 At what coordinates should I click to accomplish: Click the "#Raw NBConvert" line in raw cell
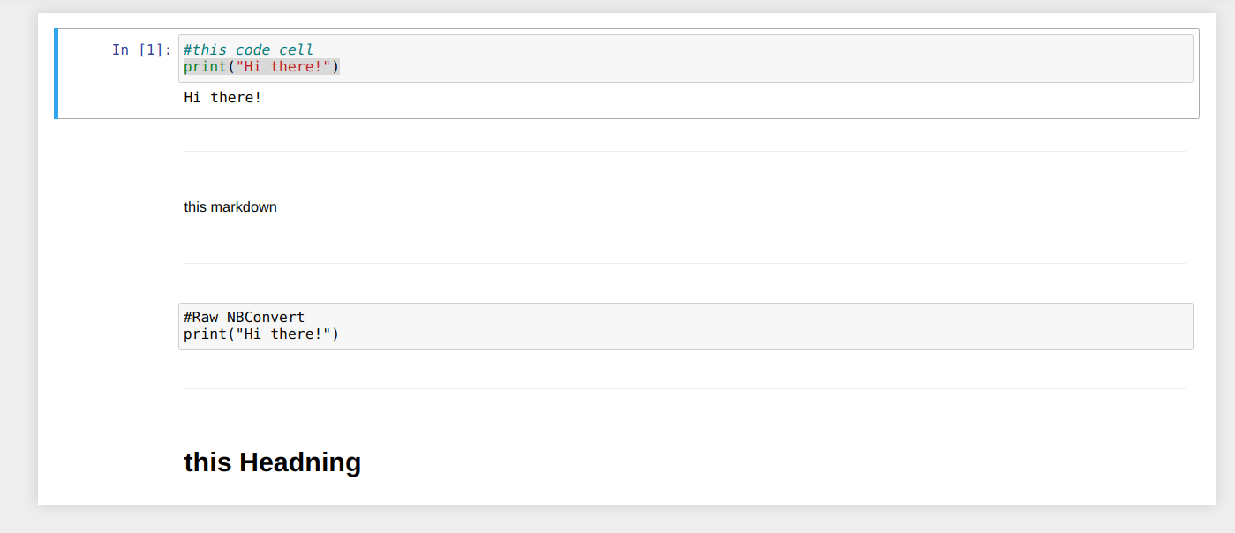point(244,318)
